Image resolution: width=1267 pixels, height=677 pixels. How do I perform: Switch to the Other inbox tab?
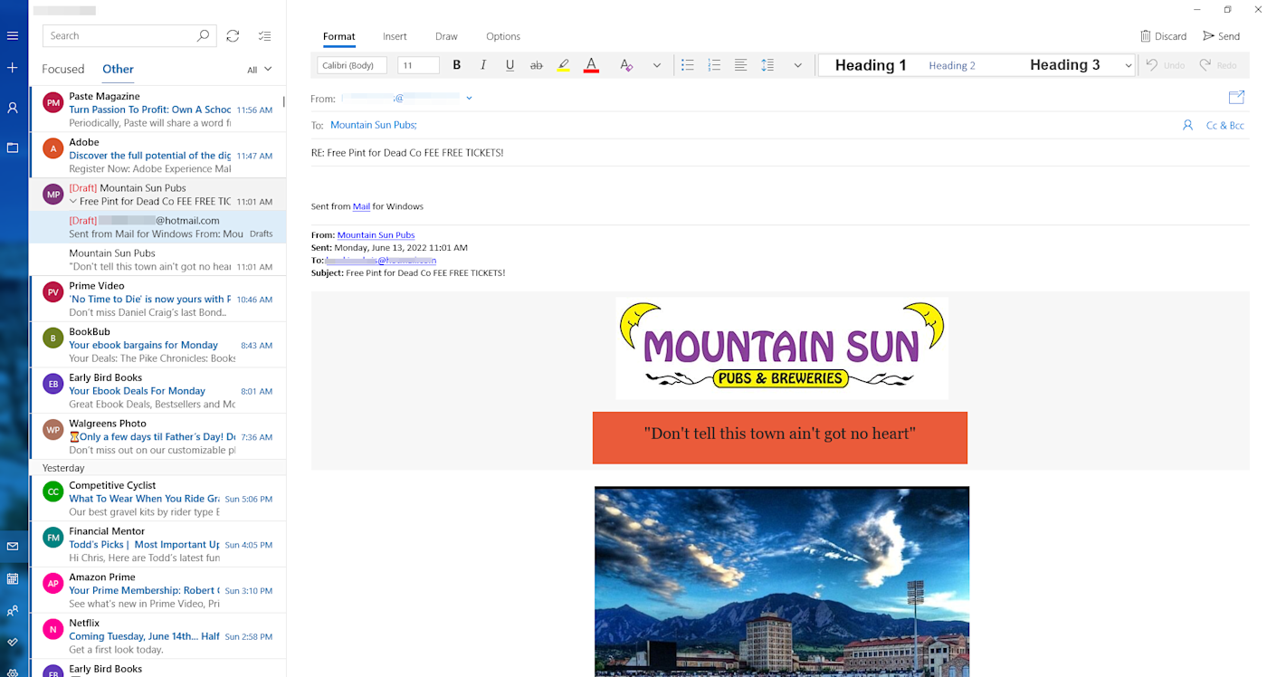[x=118, y=69]
